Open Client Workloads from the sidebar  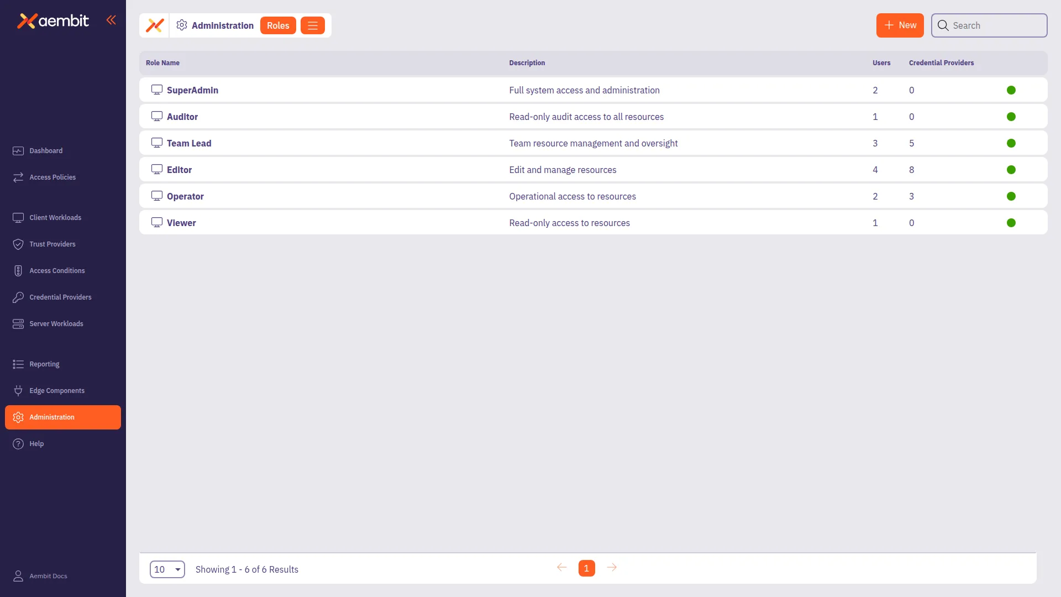18,217
